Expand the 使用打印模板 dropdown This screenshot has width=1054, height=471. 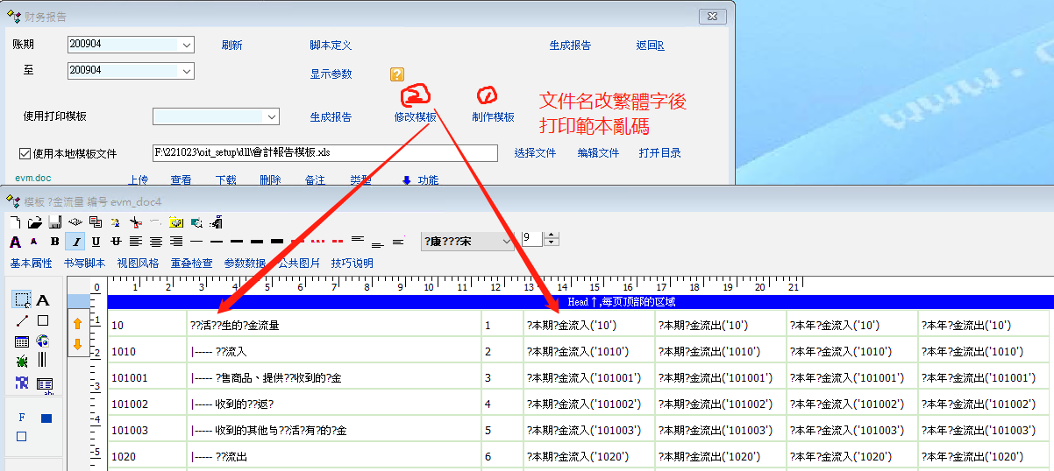[x=272, y=116]
